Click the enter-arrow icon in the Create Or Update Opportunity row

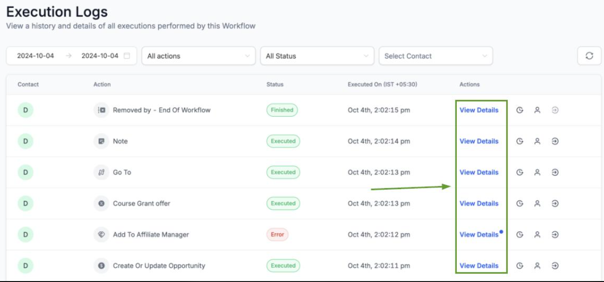[555, 266]
